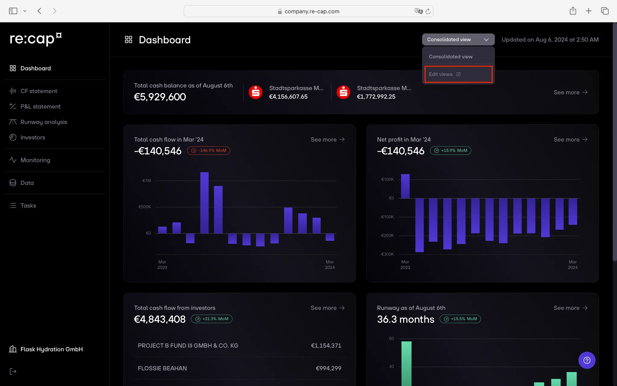Click the Monitoring sidebar icon
This screenshot has height=386, width=617.
click(13, 160)
